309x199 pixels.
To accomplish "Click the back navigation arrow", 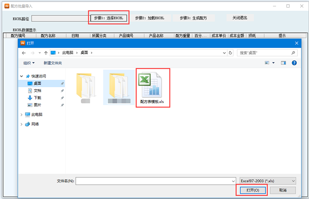I will tap(24, 53).
